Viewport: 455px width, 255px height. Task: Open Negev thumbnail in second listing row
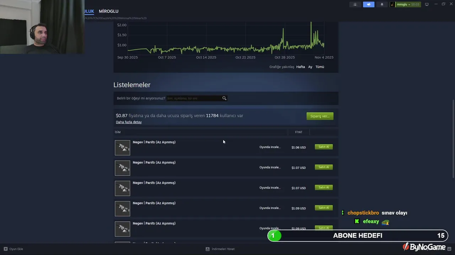pos(122,168)
